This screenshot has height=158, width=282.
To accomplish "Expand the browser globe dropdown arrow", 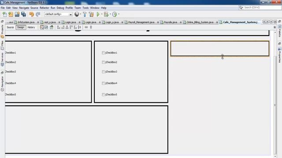I will click(x=81, y=14).
